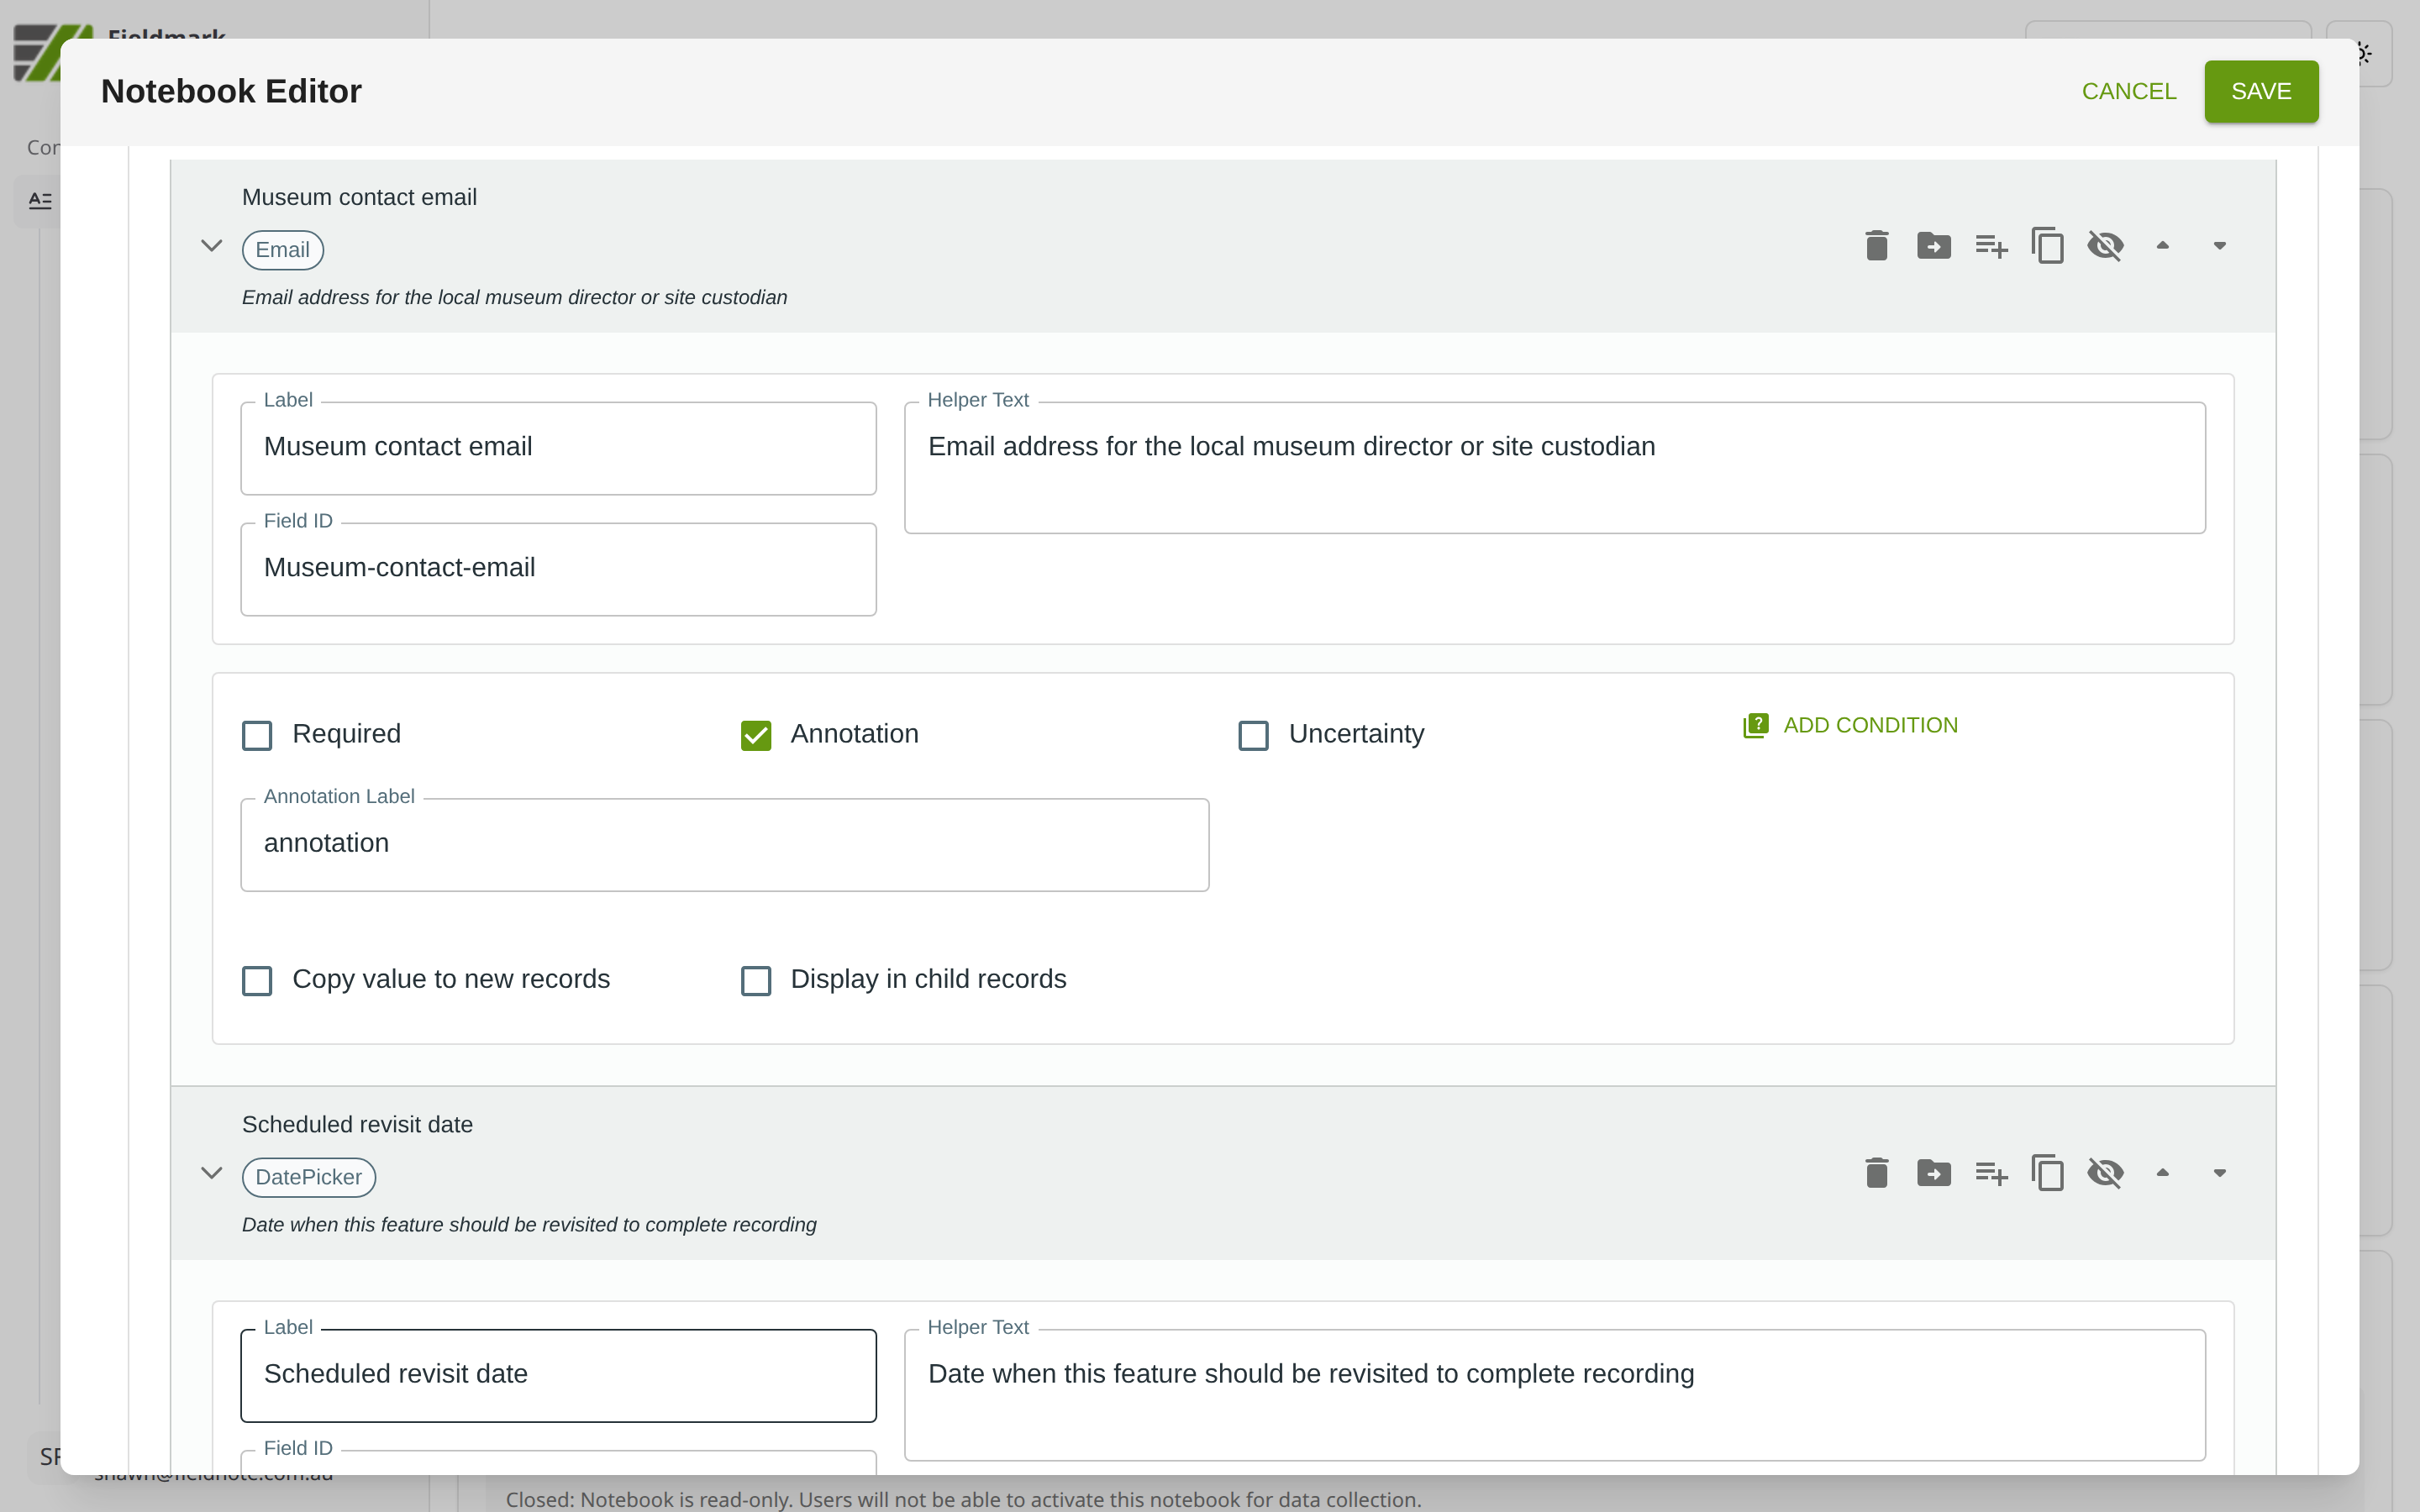Duplicate the Museum contact email field
This screenshot has width=2420, height=1512.
(2047, 246)
